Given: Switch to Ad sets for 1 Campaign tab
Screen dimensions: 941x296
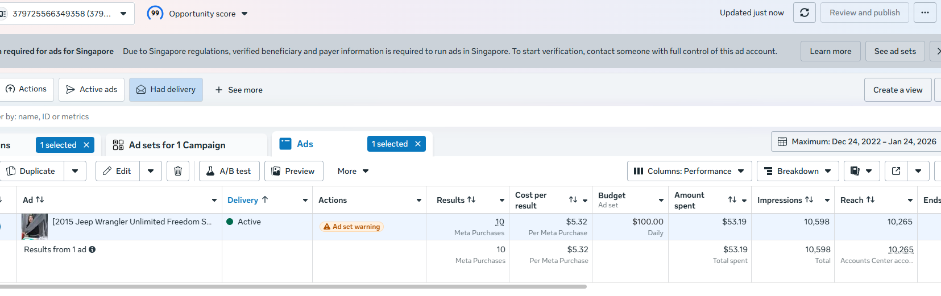Looking at the screenshot, I should tap(177, 145).
